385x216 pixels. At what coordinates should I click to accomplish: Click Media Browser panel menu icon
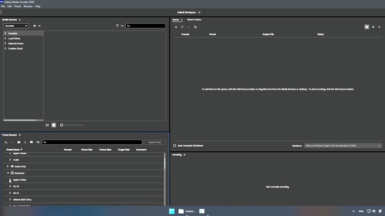(20, 20)
